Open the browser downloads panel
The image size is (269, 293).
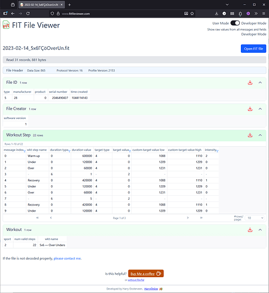coord(216,13)
